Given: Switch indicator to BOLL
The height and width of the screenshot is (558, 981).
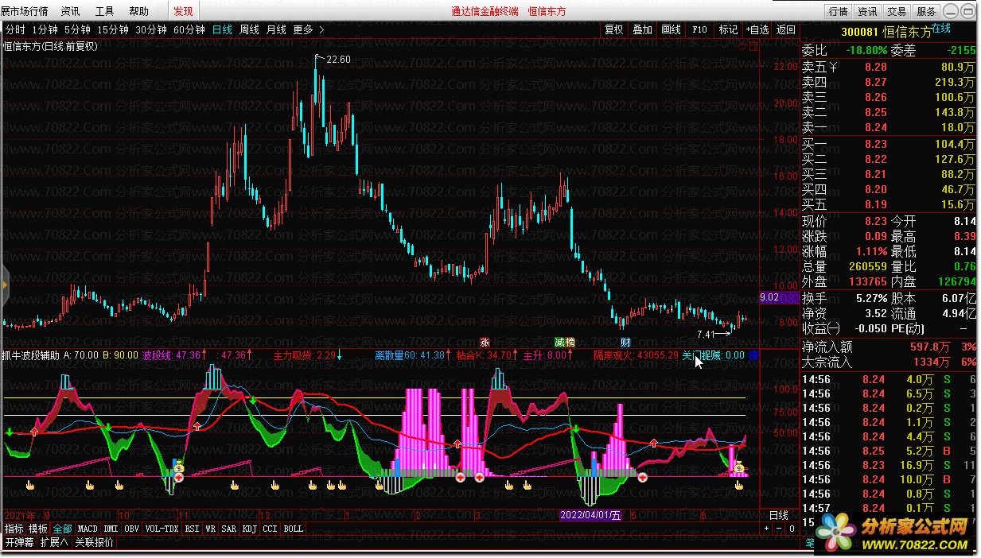Looking at the screenshot, I should pyautogui.click(x=294, y=529).
